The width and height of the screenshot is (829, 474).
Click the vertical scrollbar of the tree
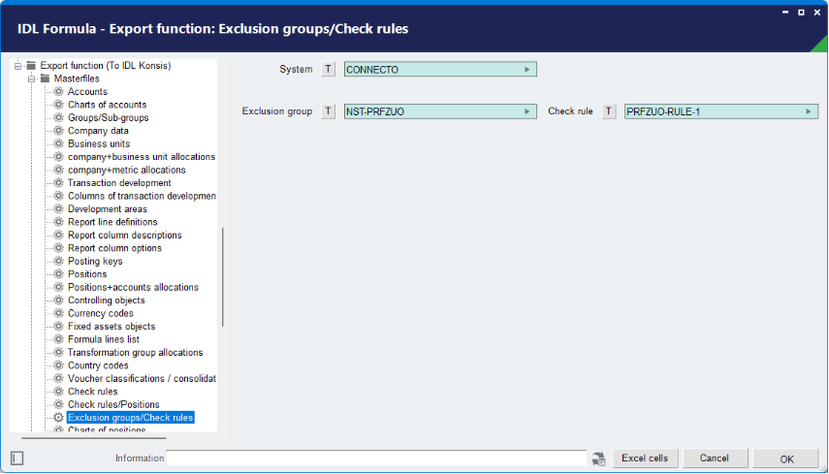223,277
